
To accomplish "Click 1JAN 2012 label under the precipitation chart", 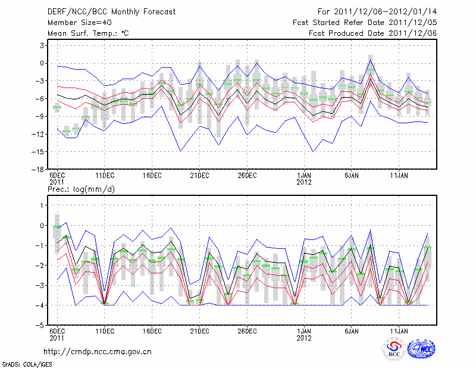I will point(304,333).
